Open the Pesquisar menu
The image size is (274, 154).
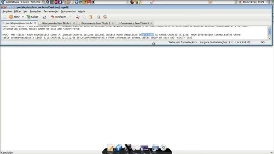[x=36, y=12]
